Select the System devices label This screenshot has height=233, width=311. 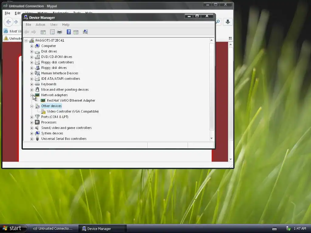tap(52, 133)
